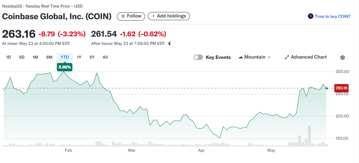Click the 5.98% YTD return badge
The image size is (359, 163).
[65, 67]
